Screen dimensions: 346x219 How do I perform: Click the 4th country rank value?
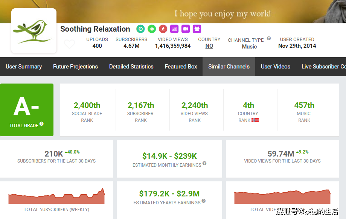pos(248,105)
